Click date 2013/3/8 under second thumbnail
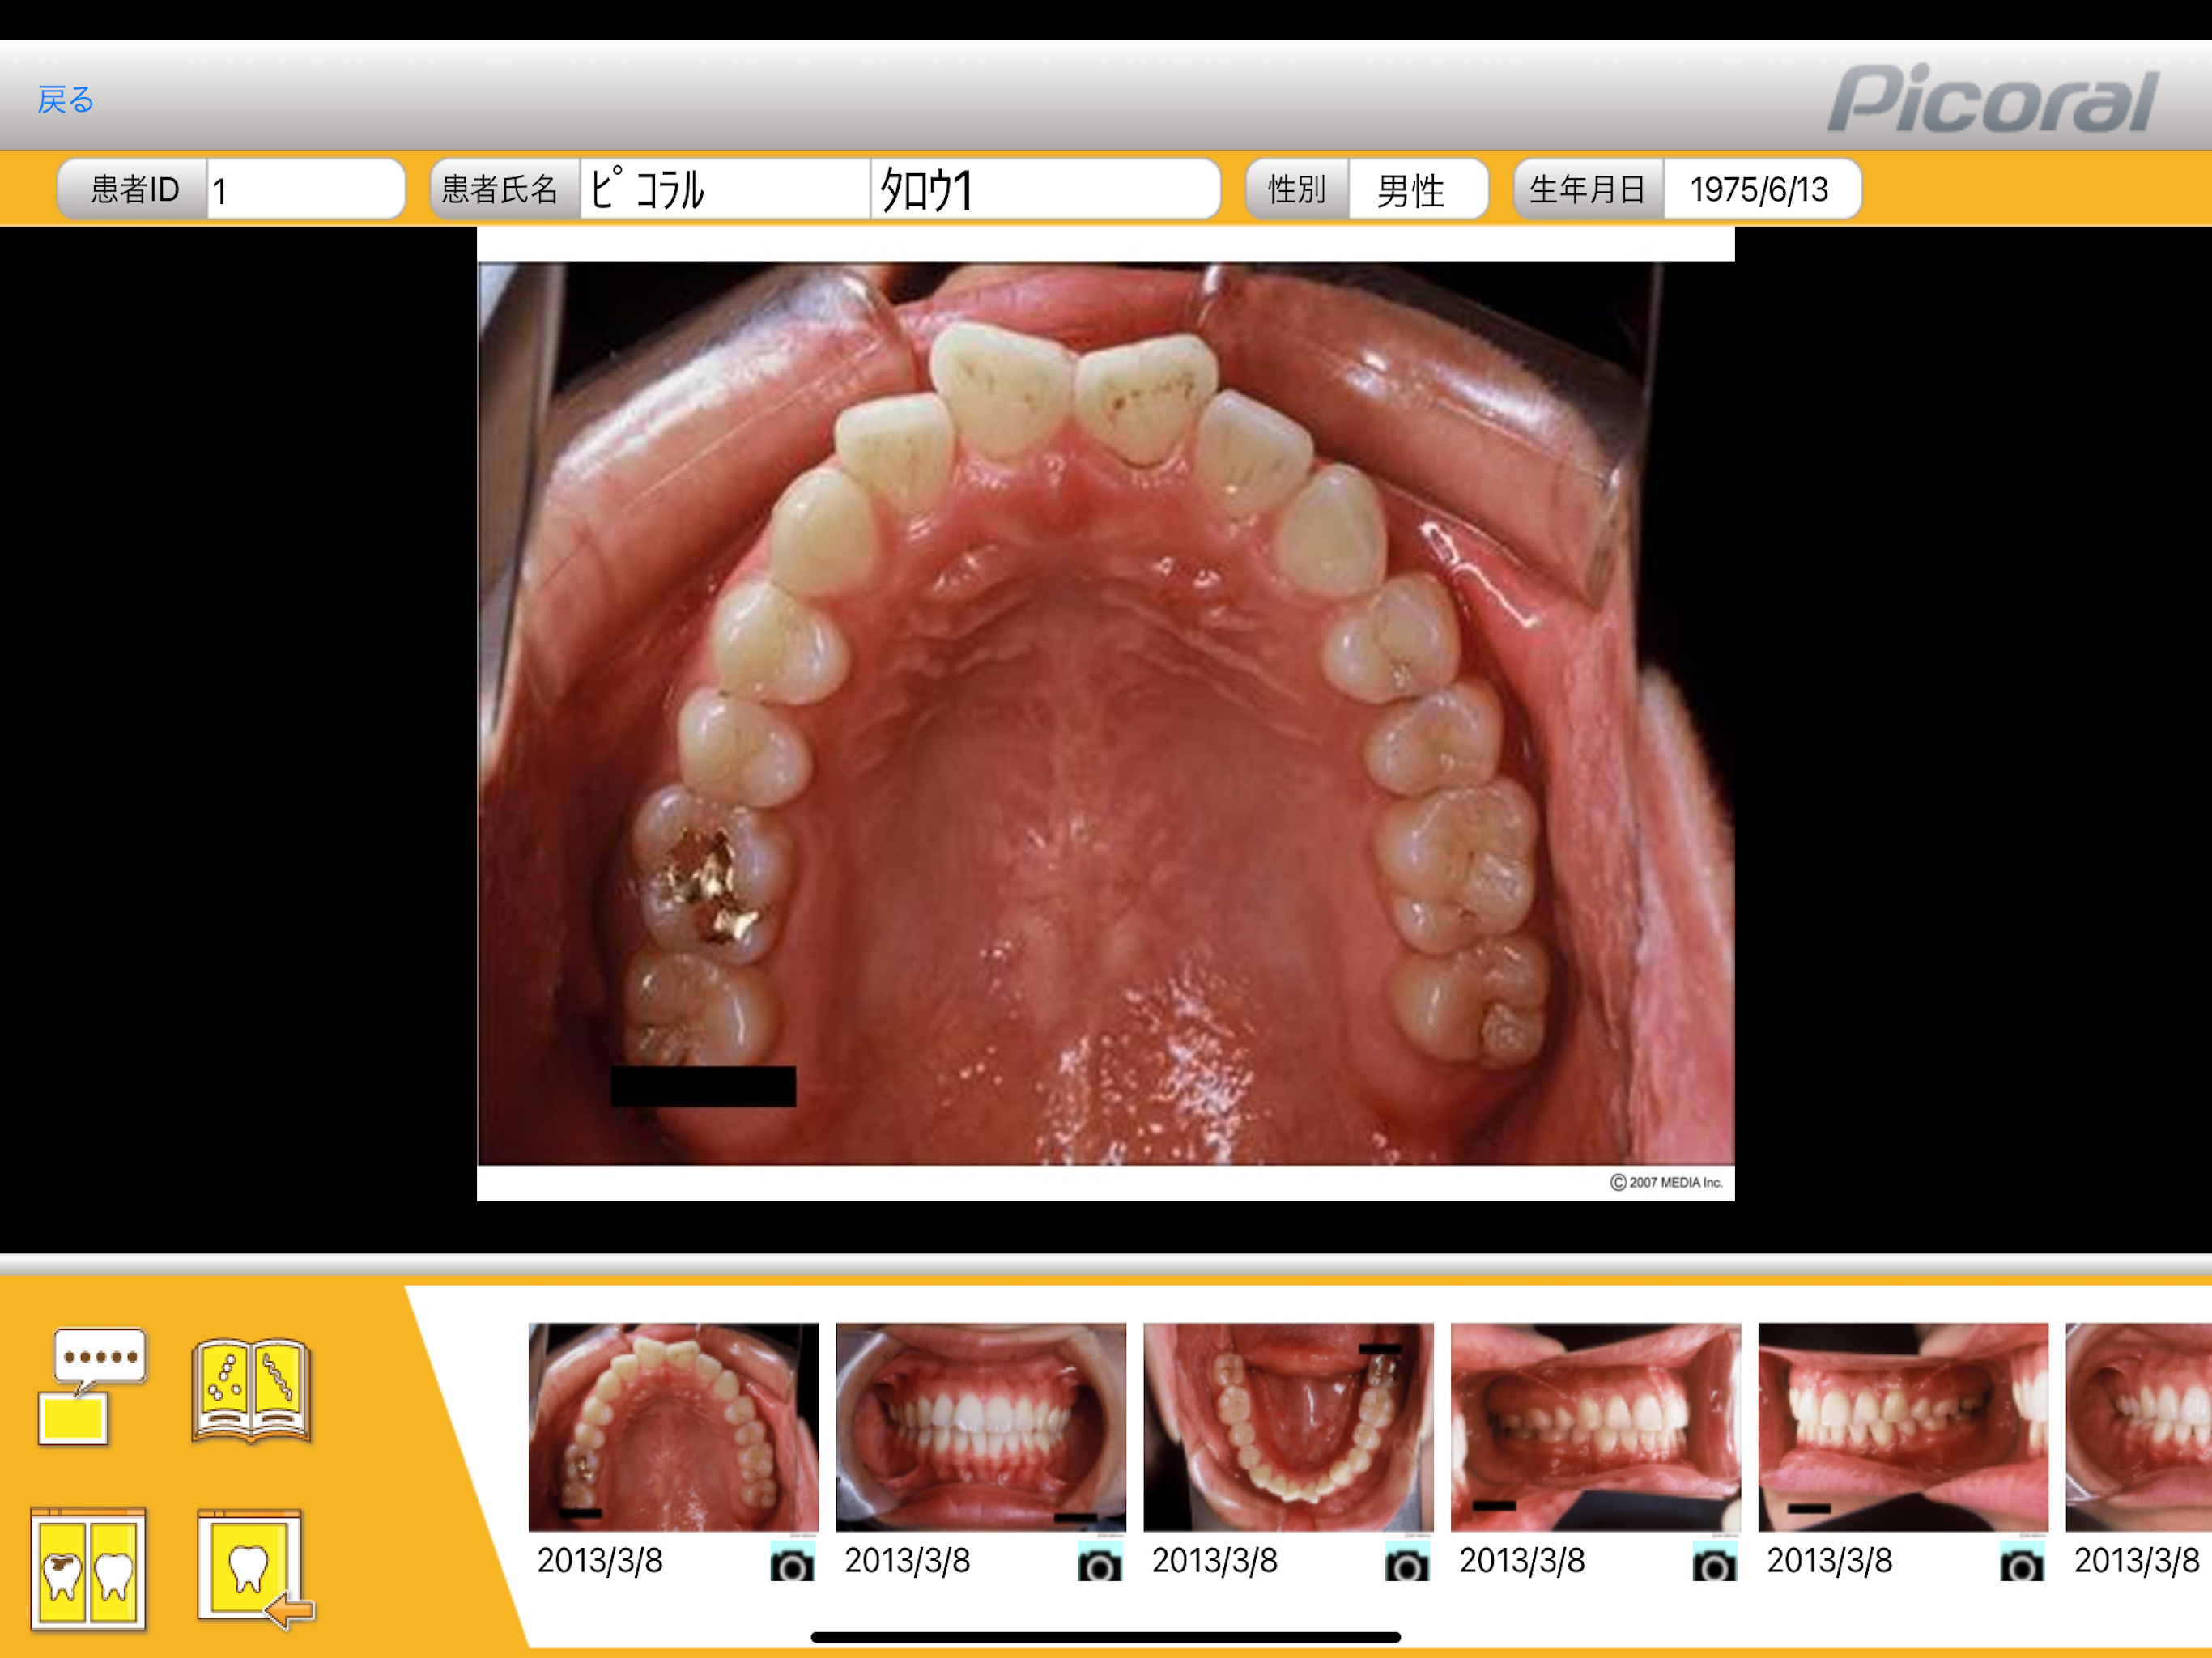Viewport: 2212px width, 1658px height. point(907,1560)
